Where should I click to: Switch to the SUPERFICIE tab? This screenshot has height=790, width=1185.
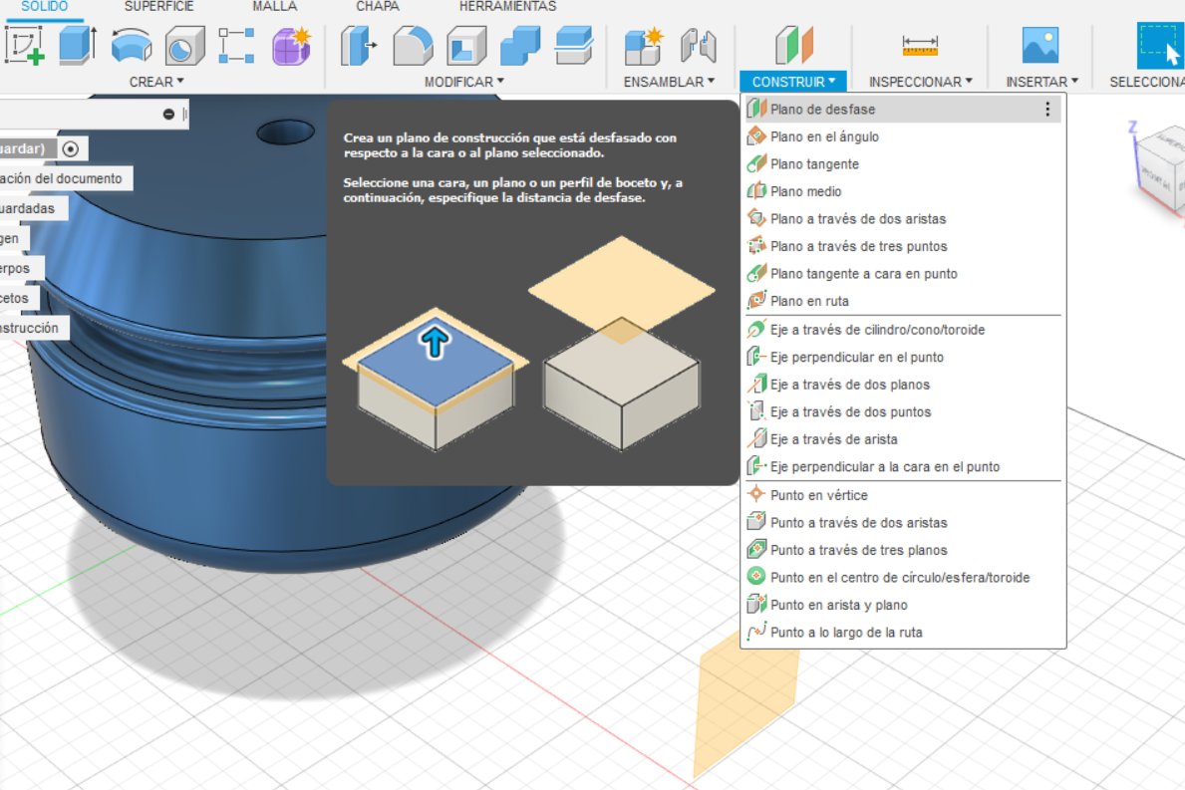point(158,7)
